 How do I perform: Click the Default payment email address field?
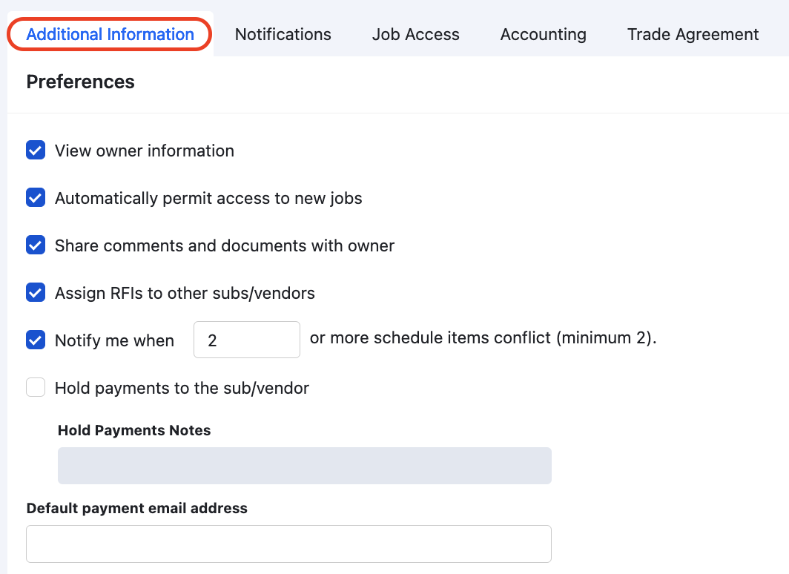pos(289,544)
